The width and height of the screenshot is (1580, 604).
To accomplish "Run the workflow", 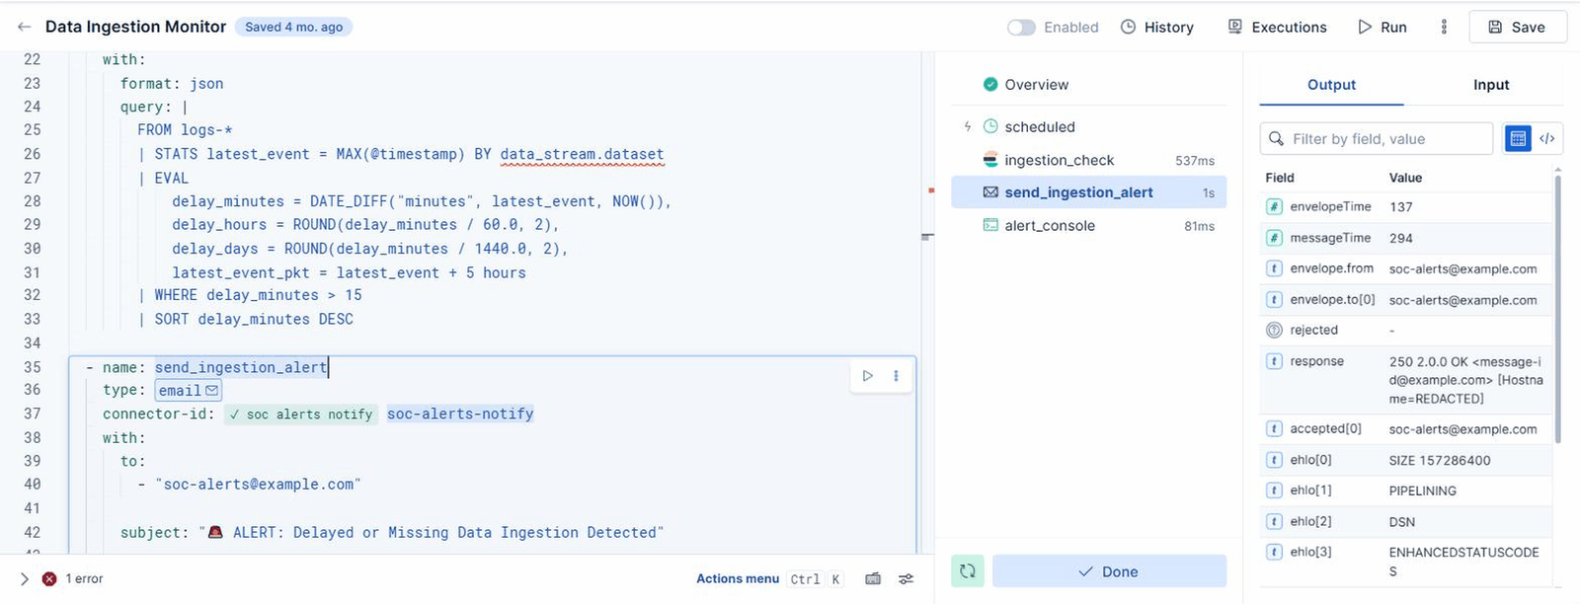I will pyautogui.click(x=1382, y=28).
